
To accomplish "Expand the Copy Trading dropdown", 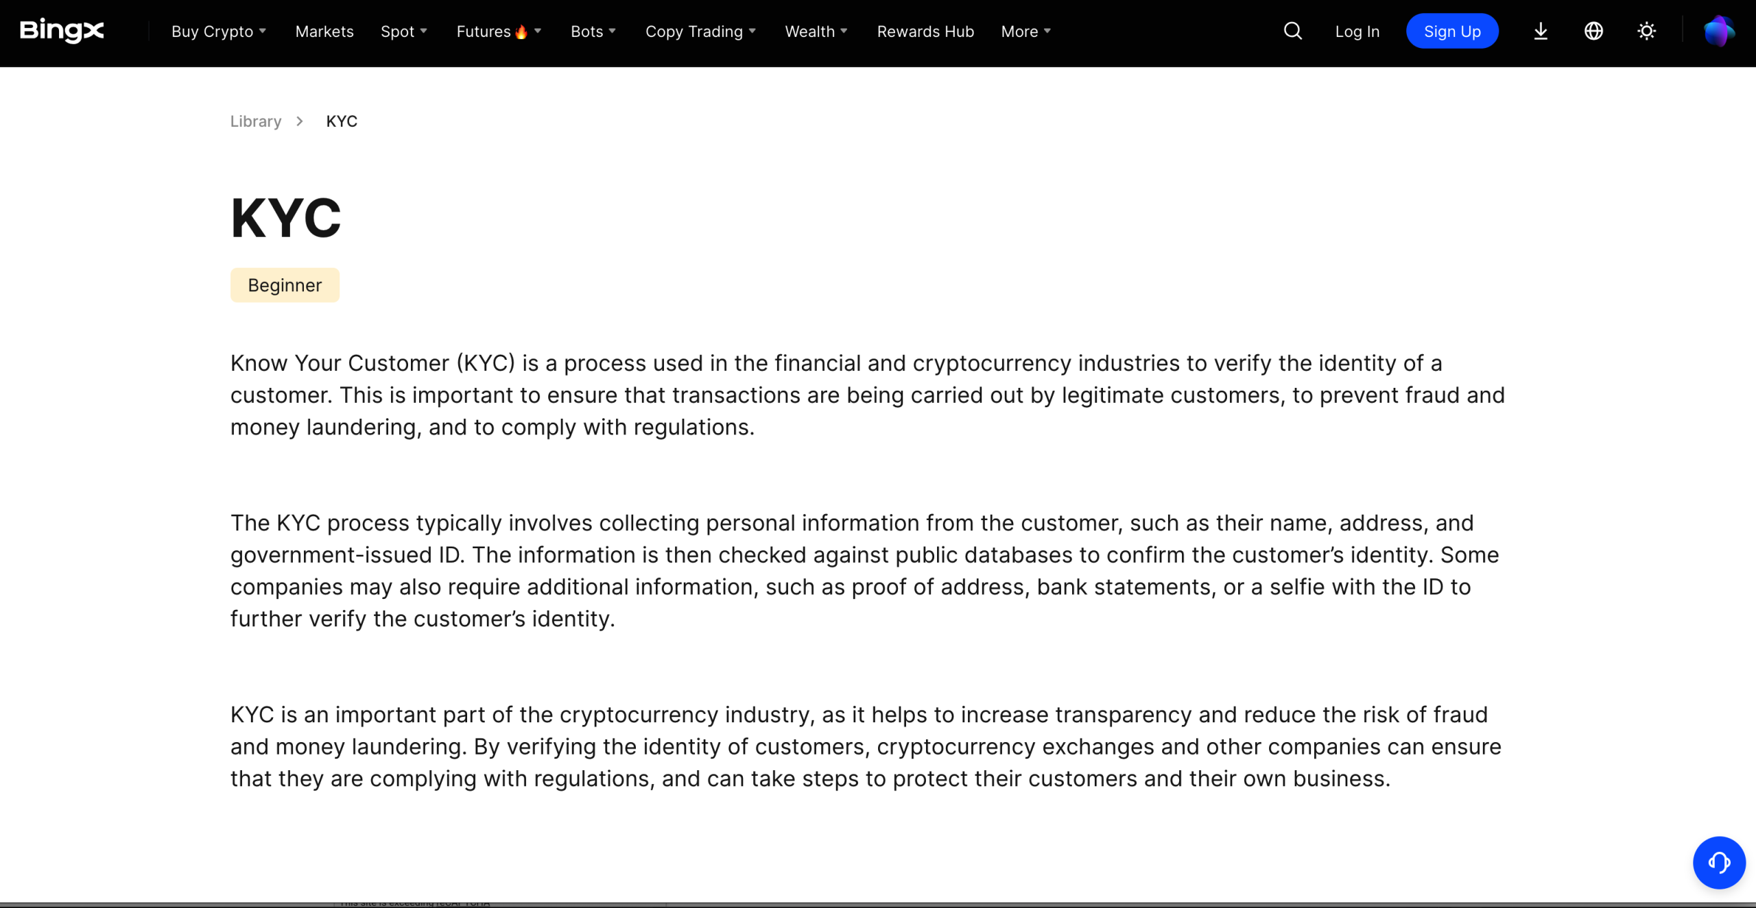I will [700, 32].
